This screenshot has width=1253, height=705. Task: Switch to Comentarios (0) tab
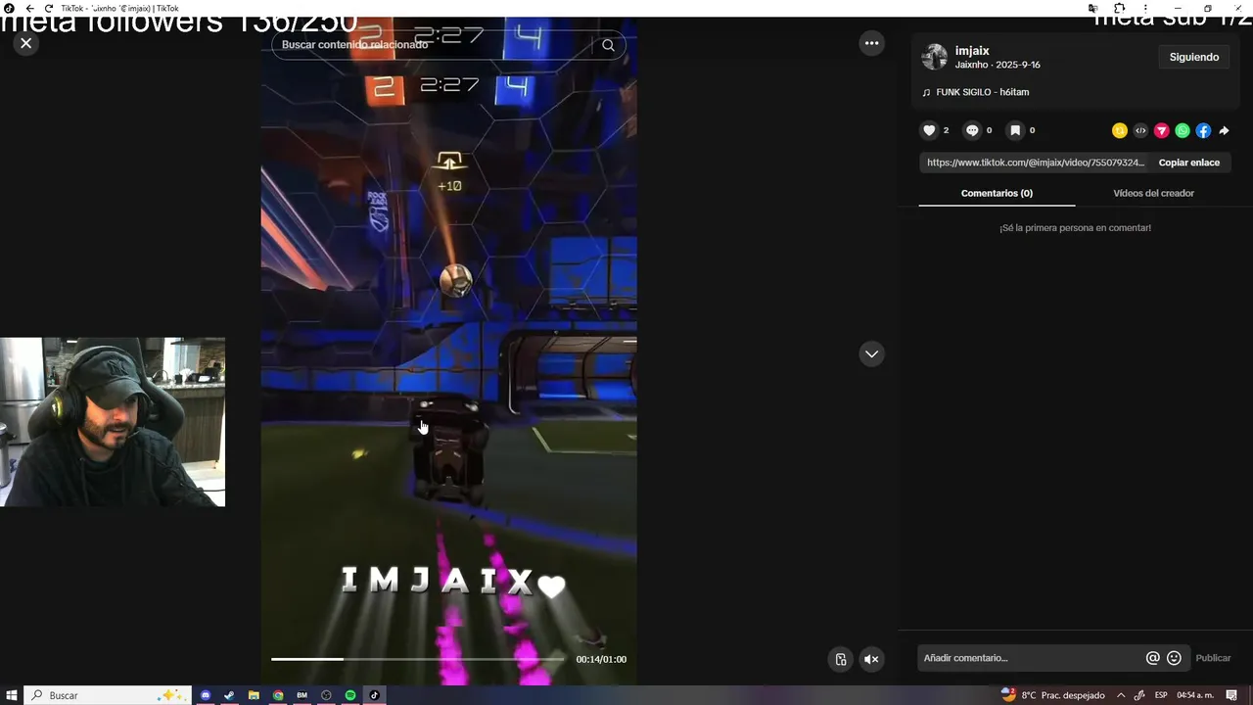[x=997, y=193]
